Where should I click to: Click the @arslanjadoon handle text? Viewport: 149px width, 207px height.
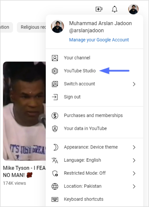coord(86,31)
